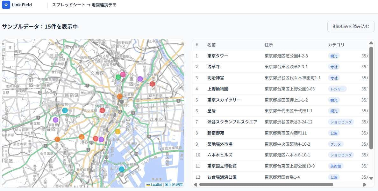Grab the table's horizontal scrollbar thumb

[x=266, y=185]
